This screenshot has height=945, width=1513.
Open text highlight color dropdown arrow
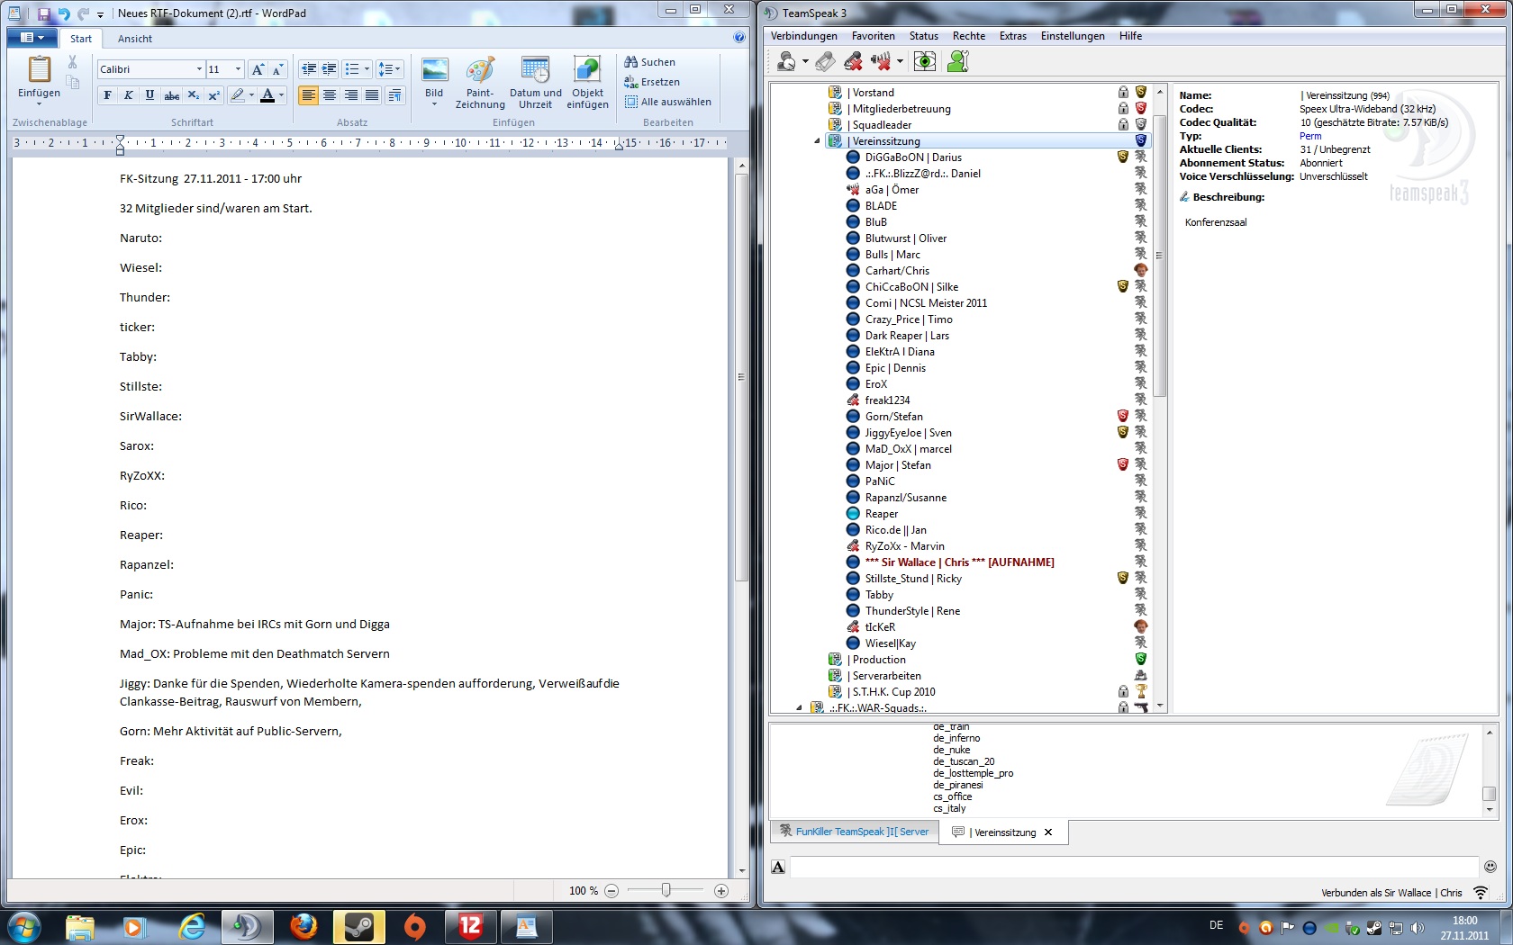[251, 95]
